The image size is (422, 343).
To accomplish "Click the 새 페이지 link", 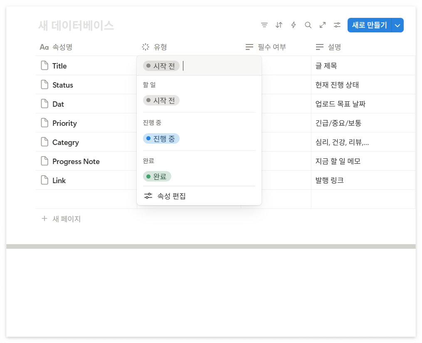I will click(x=67, y=219).
